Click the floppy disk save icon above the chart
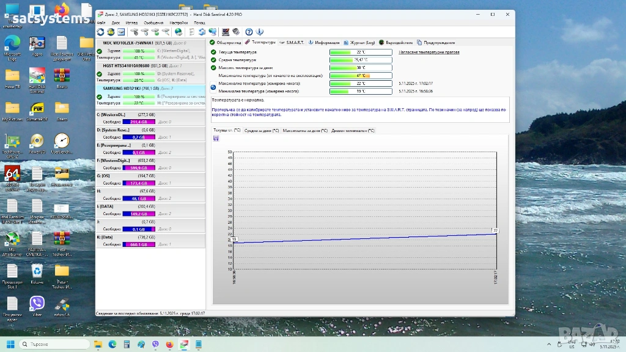The image size is (626, 352). point(216,138)
